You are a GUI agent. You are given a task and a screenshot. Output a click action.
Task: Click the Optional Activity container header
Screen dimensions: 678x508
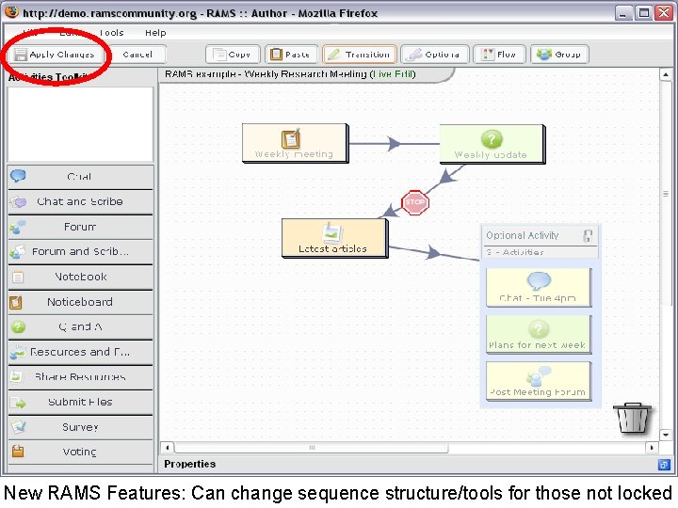point(540,235)
